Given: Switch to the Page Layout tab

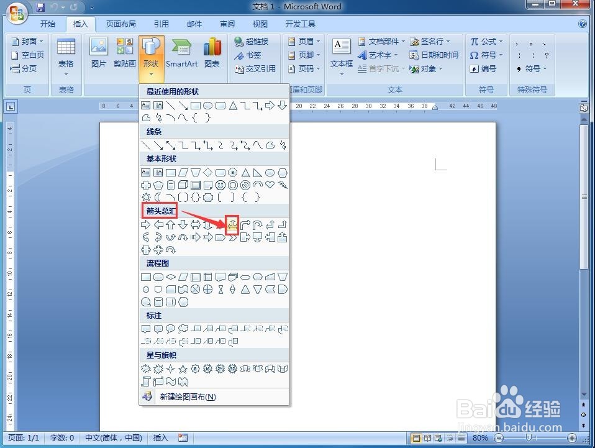Looking at the screenshot, I should pyautogui.click(x=120, y=24).
